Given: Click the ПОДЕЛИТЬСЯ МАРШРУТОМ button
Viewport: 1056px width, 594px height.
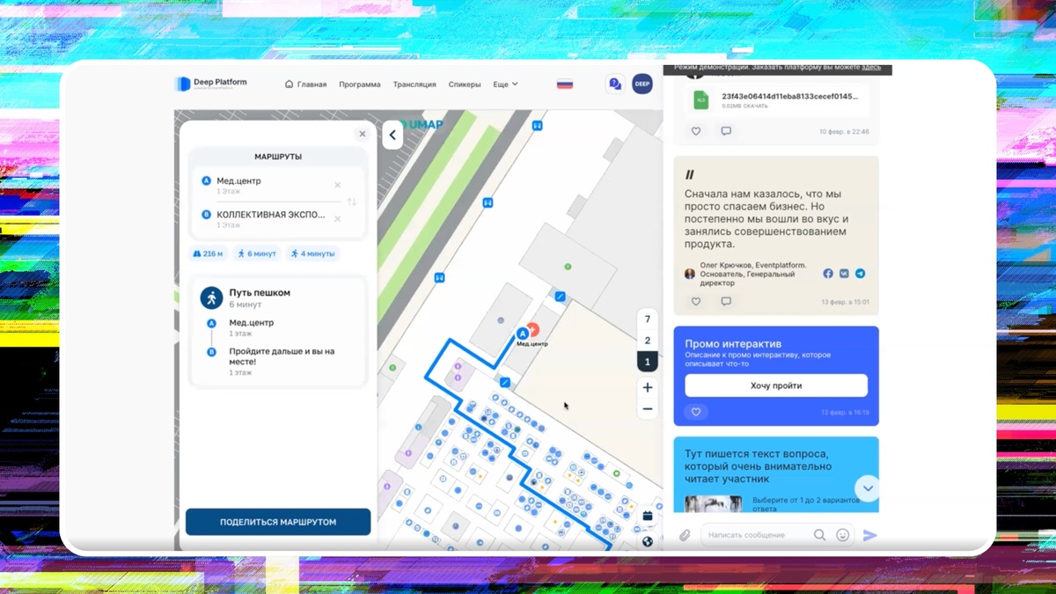Looking at the screenshot, I should tap(278, 522).
